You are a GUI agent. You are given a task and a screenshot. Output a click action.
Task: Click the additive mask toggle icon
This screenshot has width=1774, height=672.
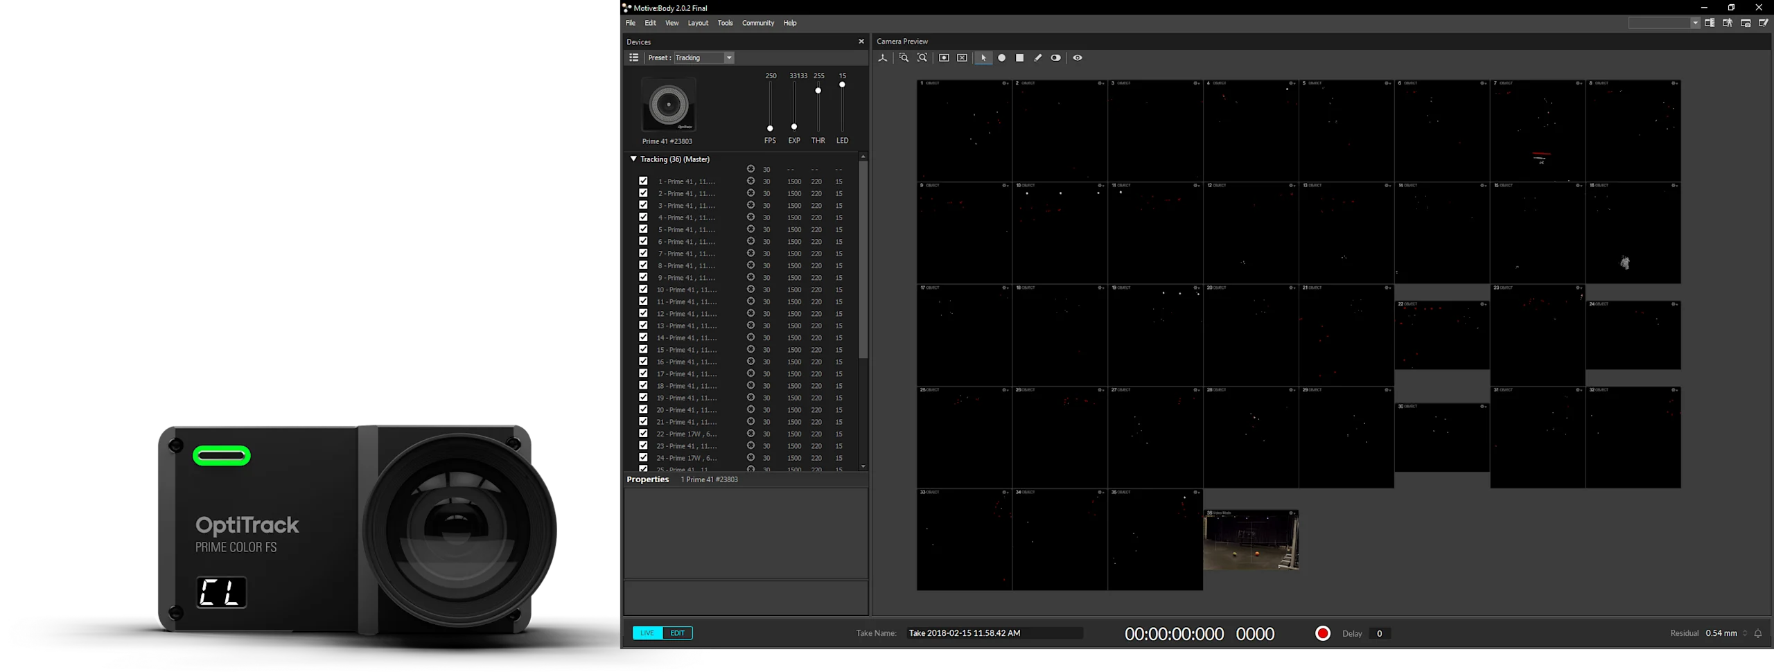coord(1055,58)
